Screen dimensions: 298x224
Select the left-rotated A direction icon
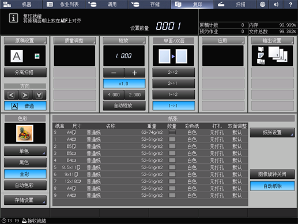[11, 95]
